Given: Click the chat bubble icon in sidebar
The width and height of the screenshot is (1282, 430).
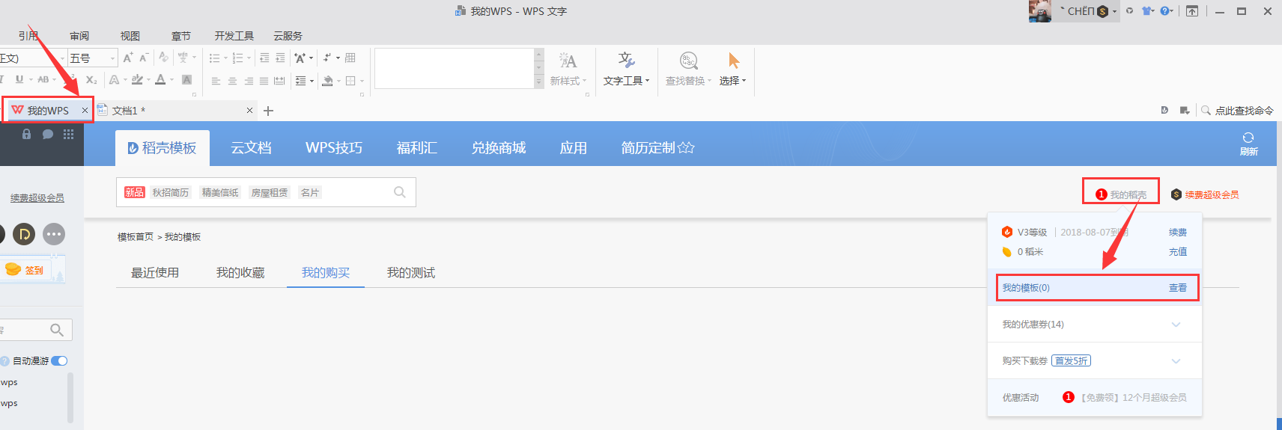Looking at the screenshot, I should click(48, 134).
